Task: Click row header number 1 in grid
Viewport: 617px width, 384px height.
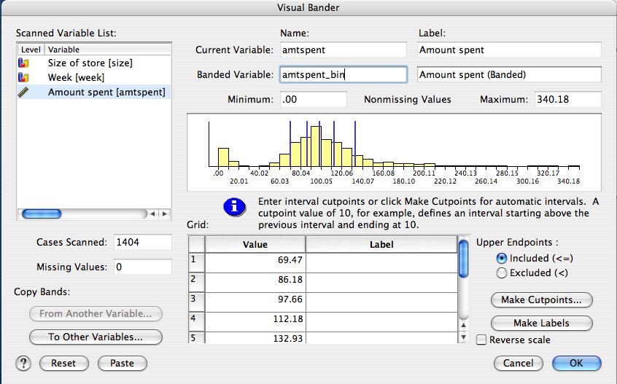Action: pos(196,263)
